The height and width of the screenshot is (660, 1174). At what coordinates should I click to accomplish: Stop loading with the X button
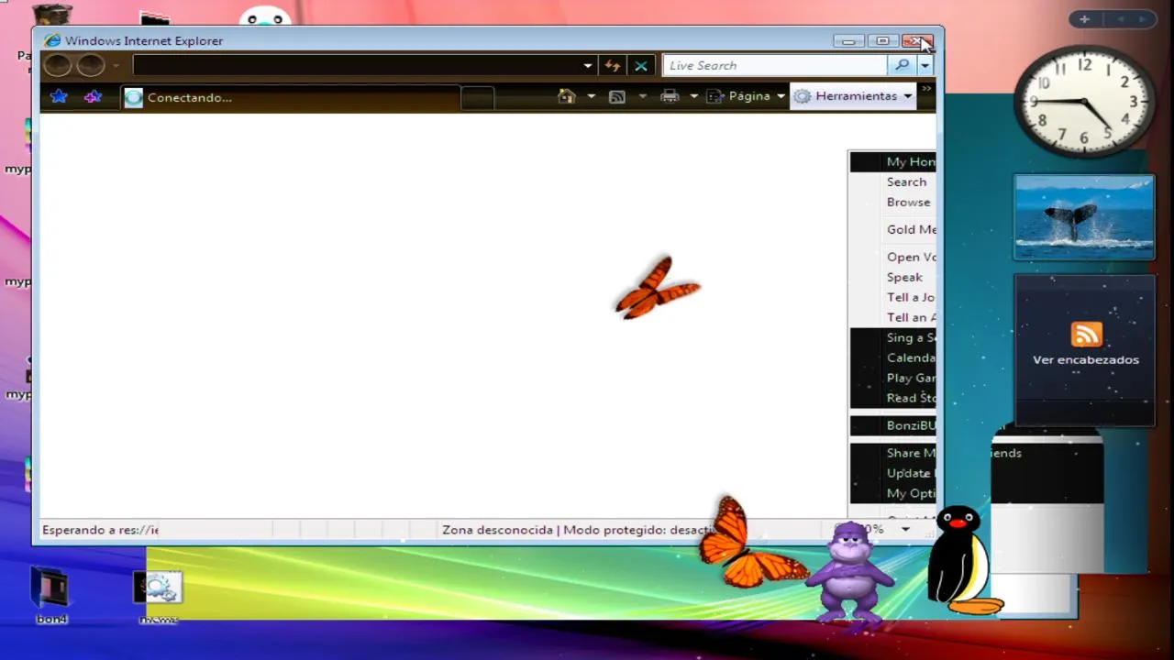[x=641, y=66]
